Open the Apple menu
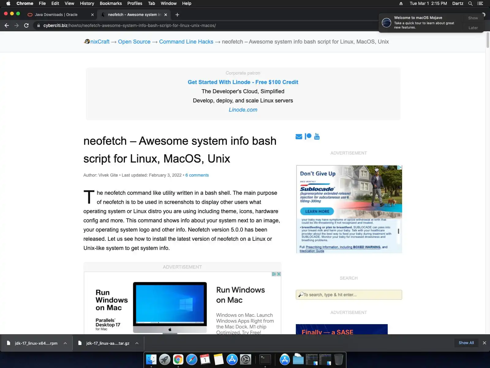This screenshot has width=490, height=368. point(8,3)
